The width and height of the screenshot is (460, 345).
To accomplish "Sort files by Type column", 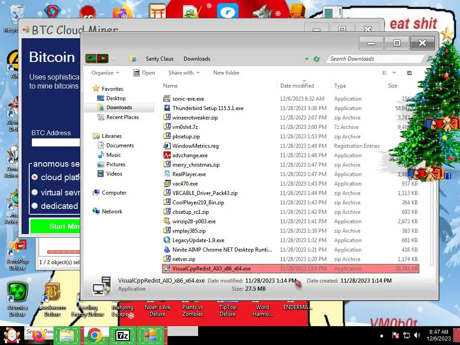I will [x=340, y=86].
